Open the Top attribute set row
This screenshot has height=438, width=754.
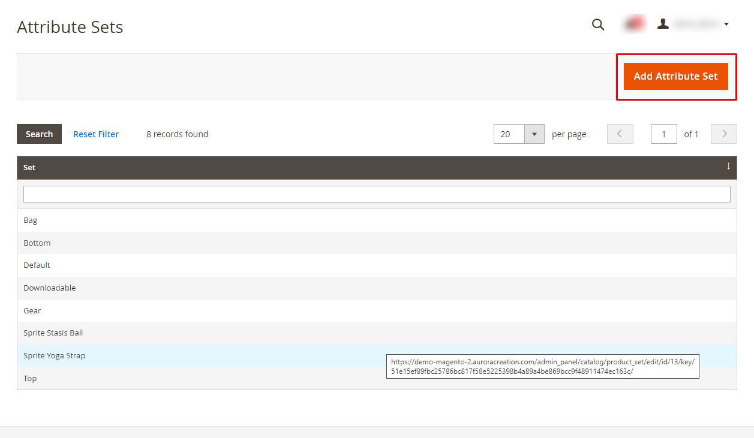(30, 379)
